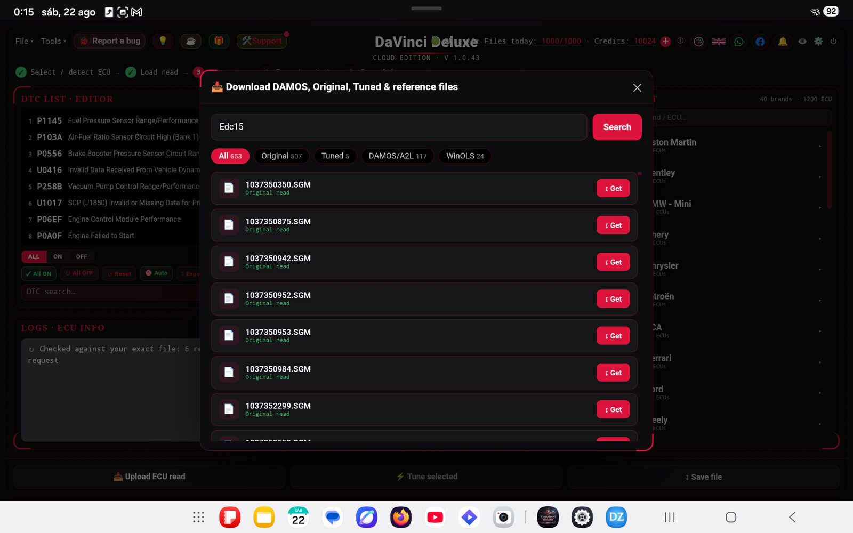This screenshot has width=853, height=533.
Task: Open settings gear in DaVinci header
Action: (818, 41)
